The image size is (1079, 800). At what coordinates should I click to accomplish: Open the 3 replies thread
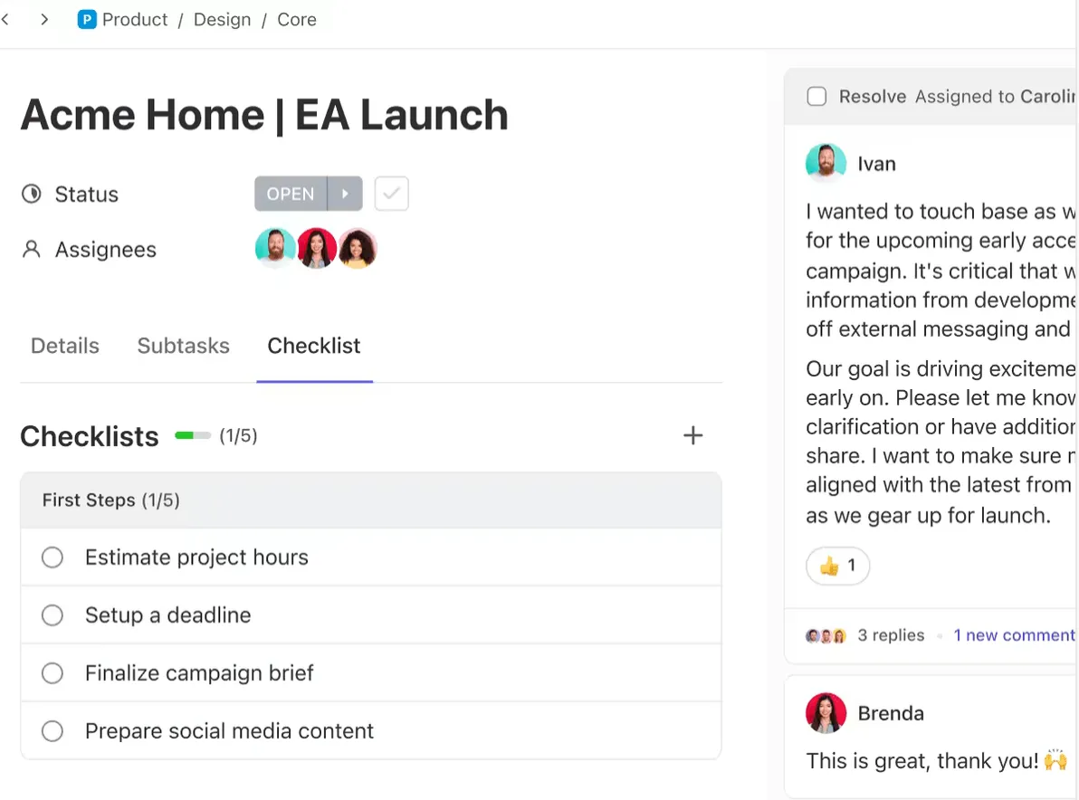pos(891,635)
